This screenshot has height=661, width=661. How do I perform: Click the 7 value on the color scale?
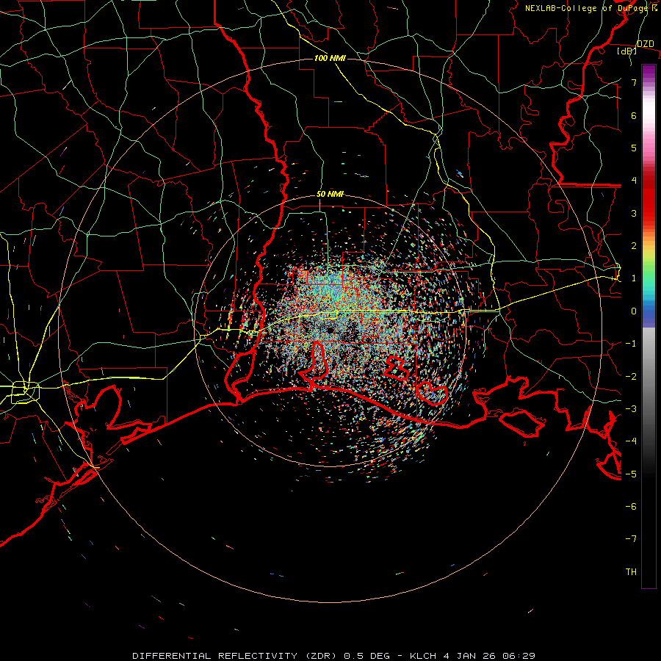634,82
